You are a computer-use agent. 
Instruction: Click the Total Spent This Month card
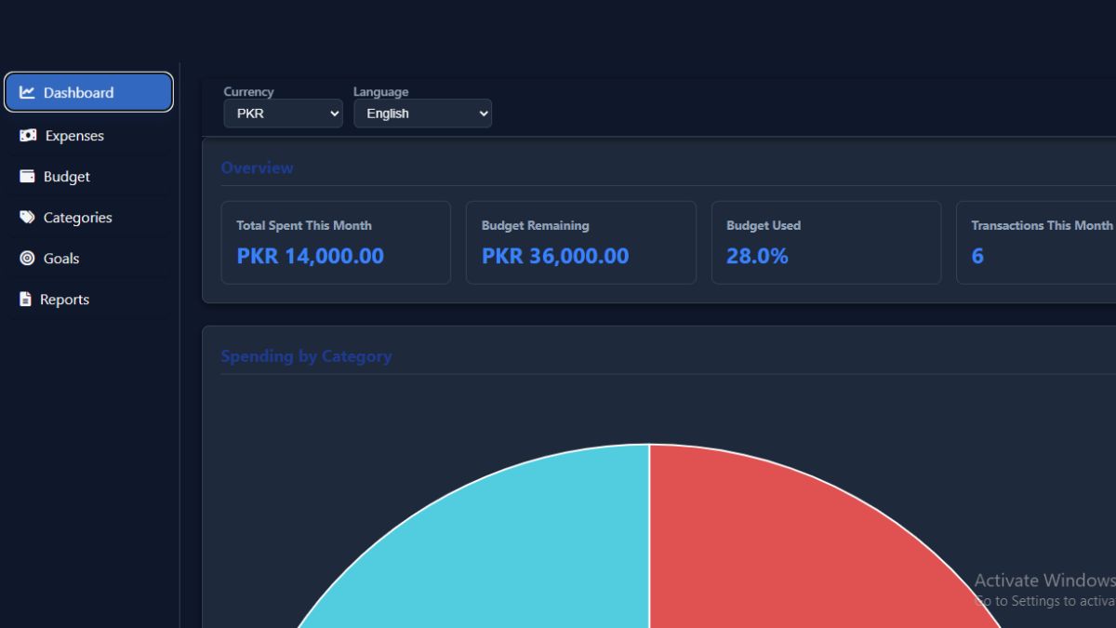coord(336,242)
